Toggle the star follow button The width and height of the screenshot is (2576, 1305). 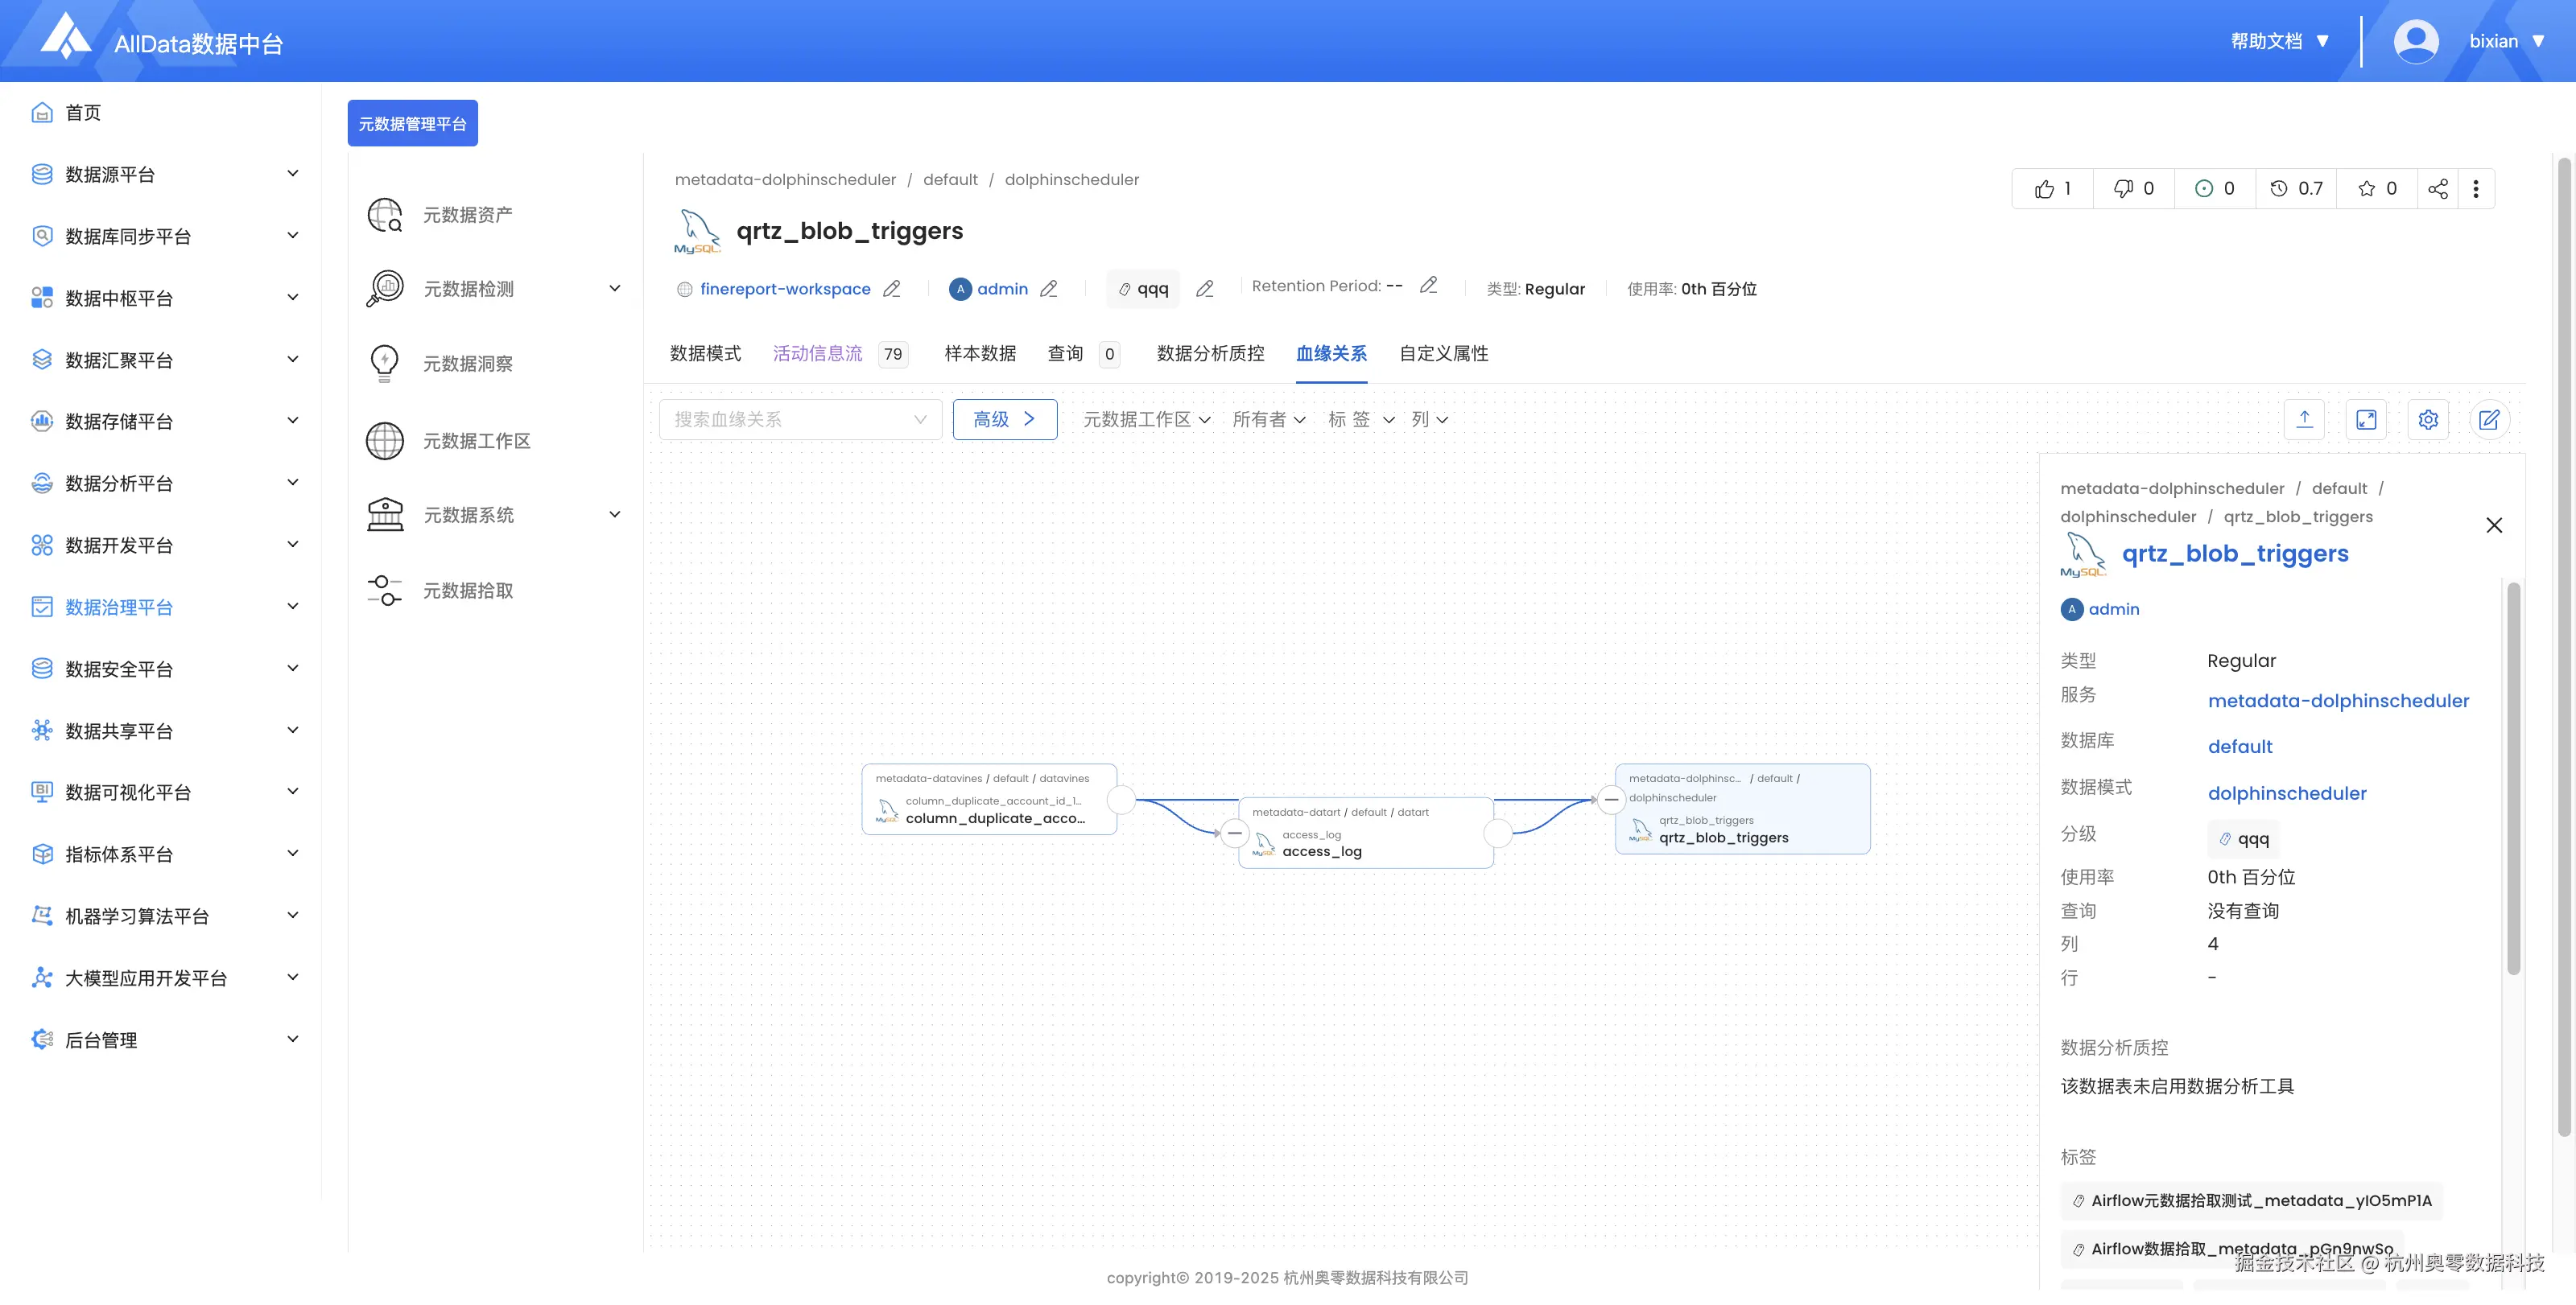click(2367, 189)
